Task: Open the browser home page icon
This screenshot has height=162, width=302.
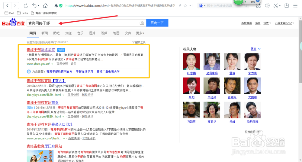Action: tap(45, 5)
